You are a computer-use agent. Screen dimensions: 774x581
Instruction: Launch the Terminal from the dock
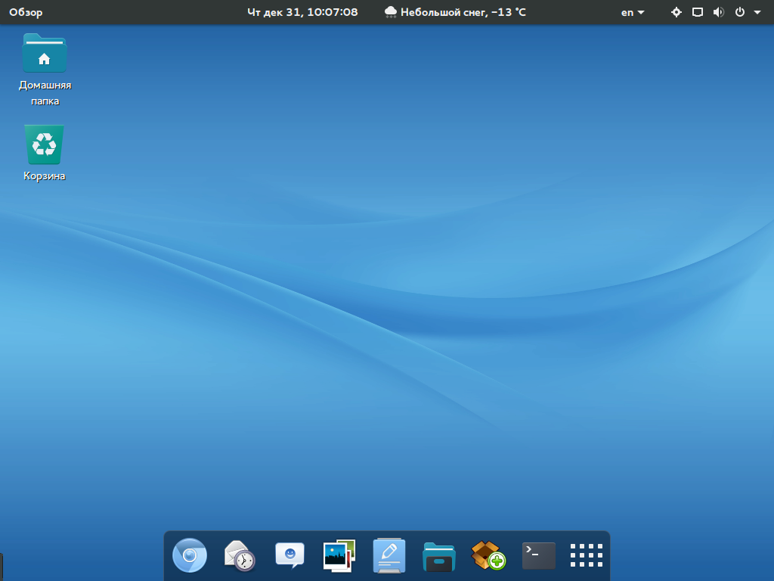538,556
